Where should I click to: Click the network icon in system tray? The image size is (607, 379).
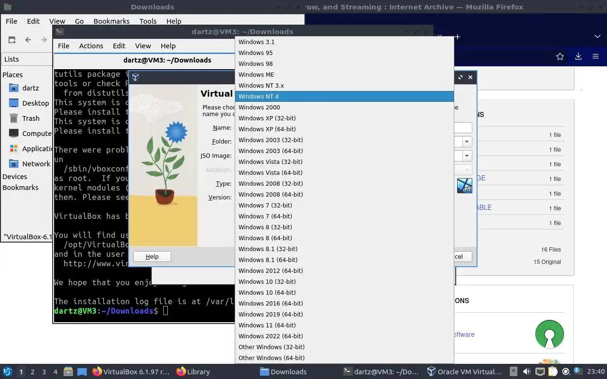540,371
